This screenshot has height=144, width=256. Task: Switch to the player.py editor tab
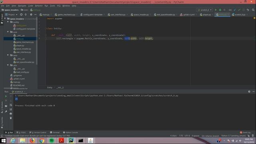[206, 14]
